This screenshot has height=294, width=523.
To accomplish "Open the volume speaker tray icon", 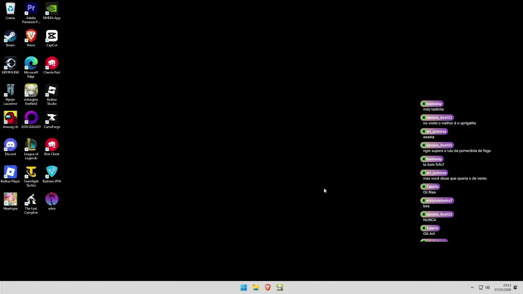I will [487, 287].
